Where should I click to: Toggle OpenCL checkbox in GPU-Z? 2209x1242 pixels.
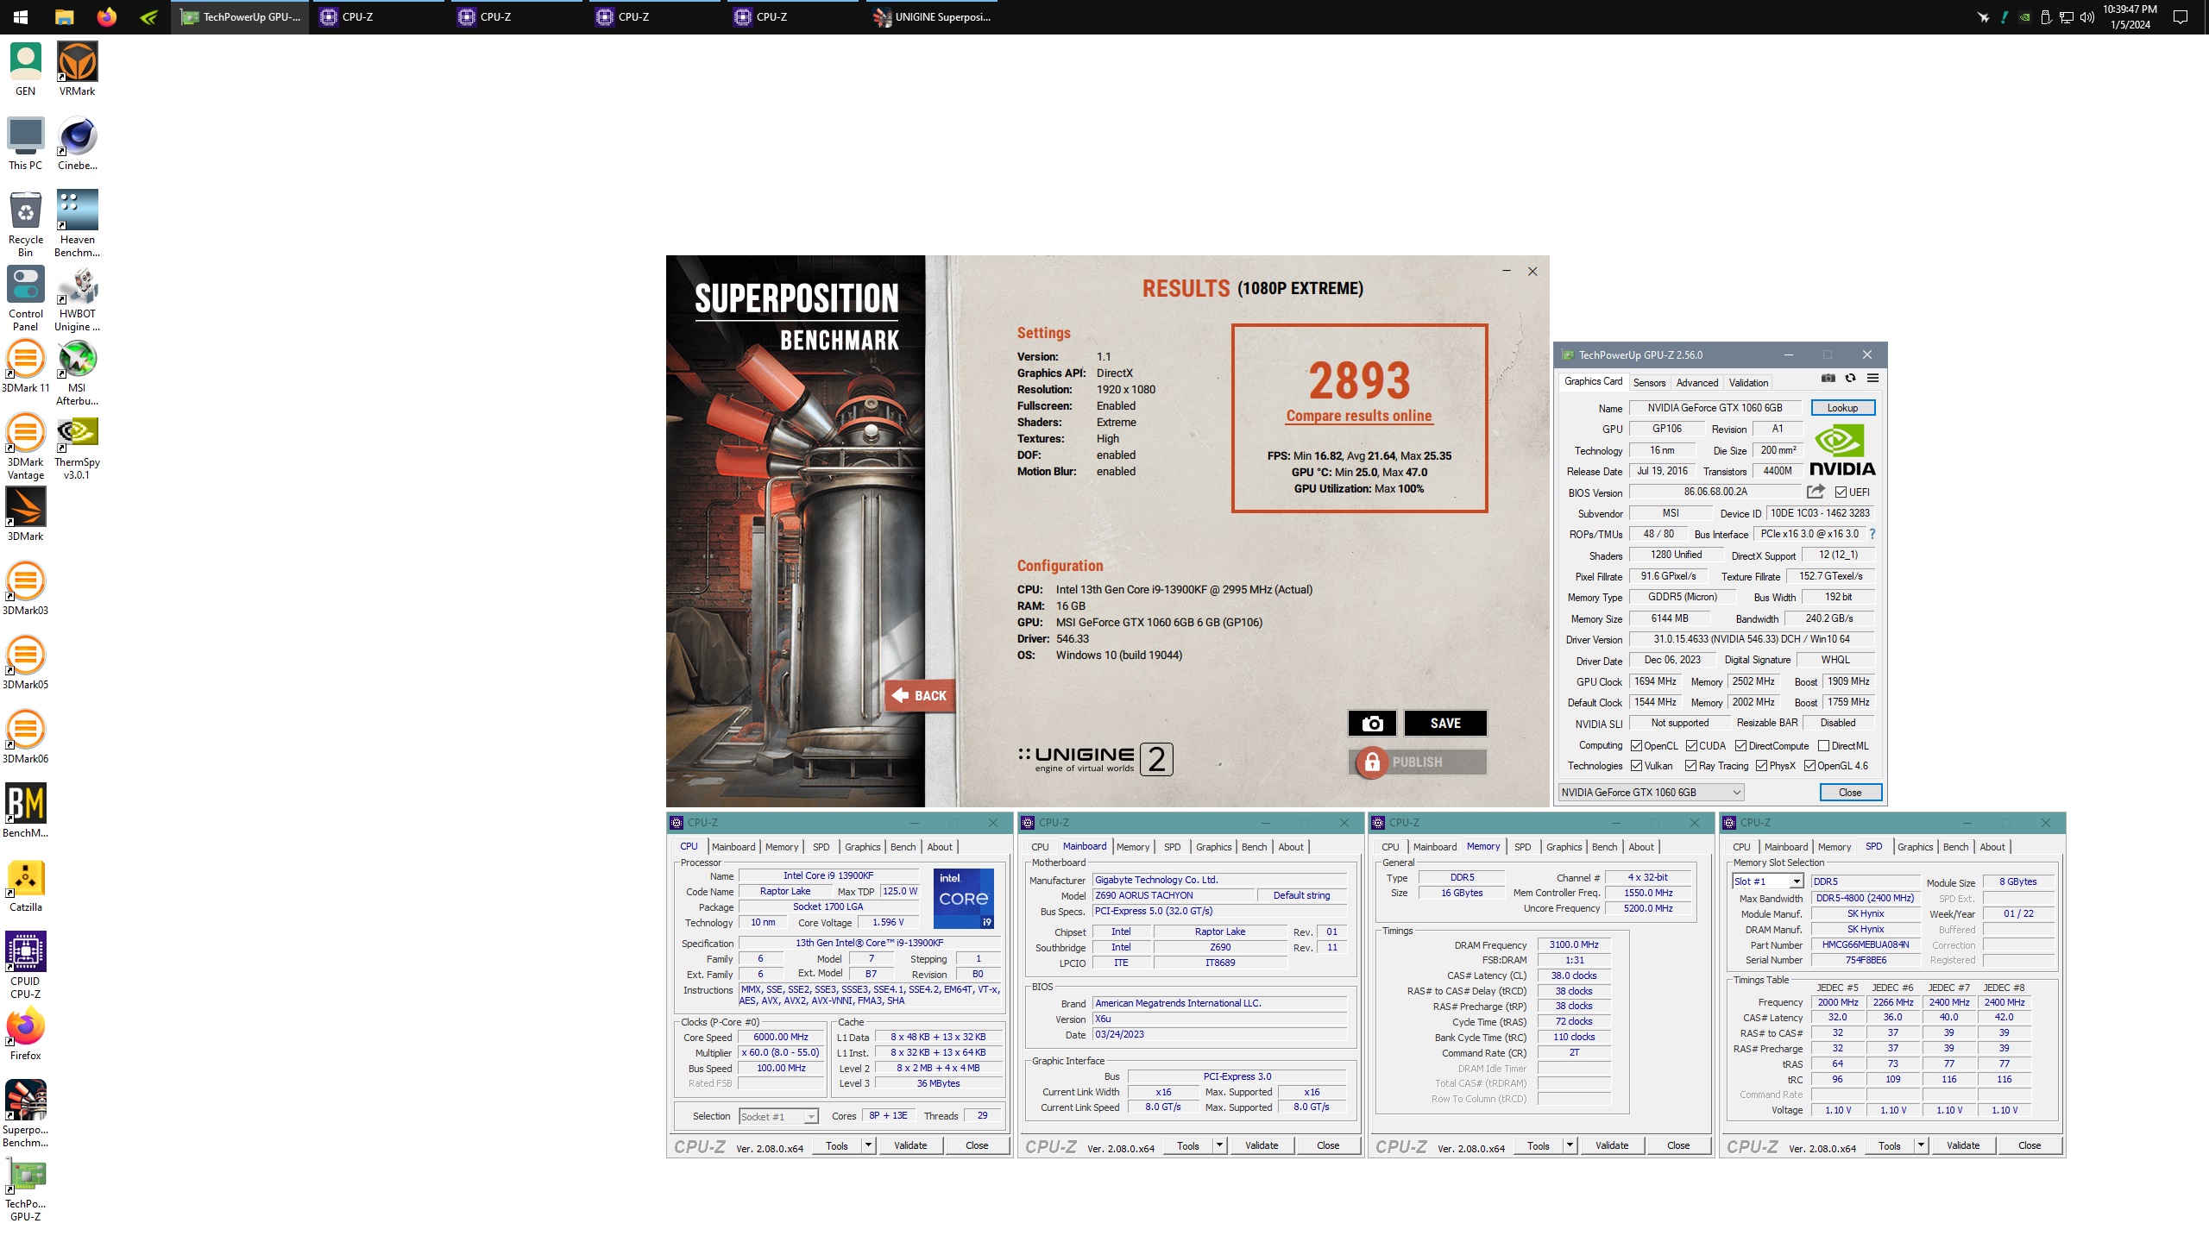coord(1636,746)
